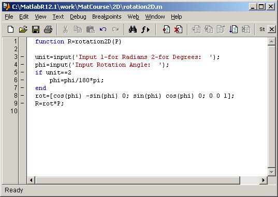Screen dimensions: 278x197
Task: Click 'rot=[cos(phi)' matrix definition line
Action: click(x=135, y=96)
